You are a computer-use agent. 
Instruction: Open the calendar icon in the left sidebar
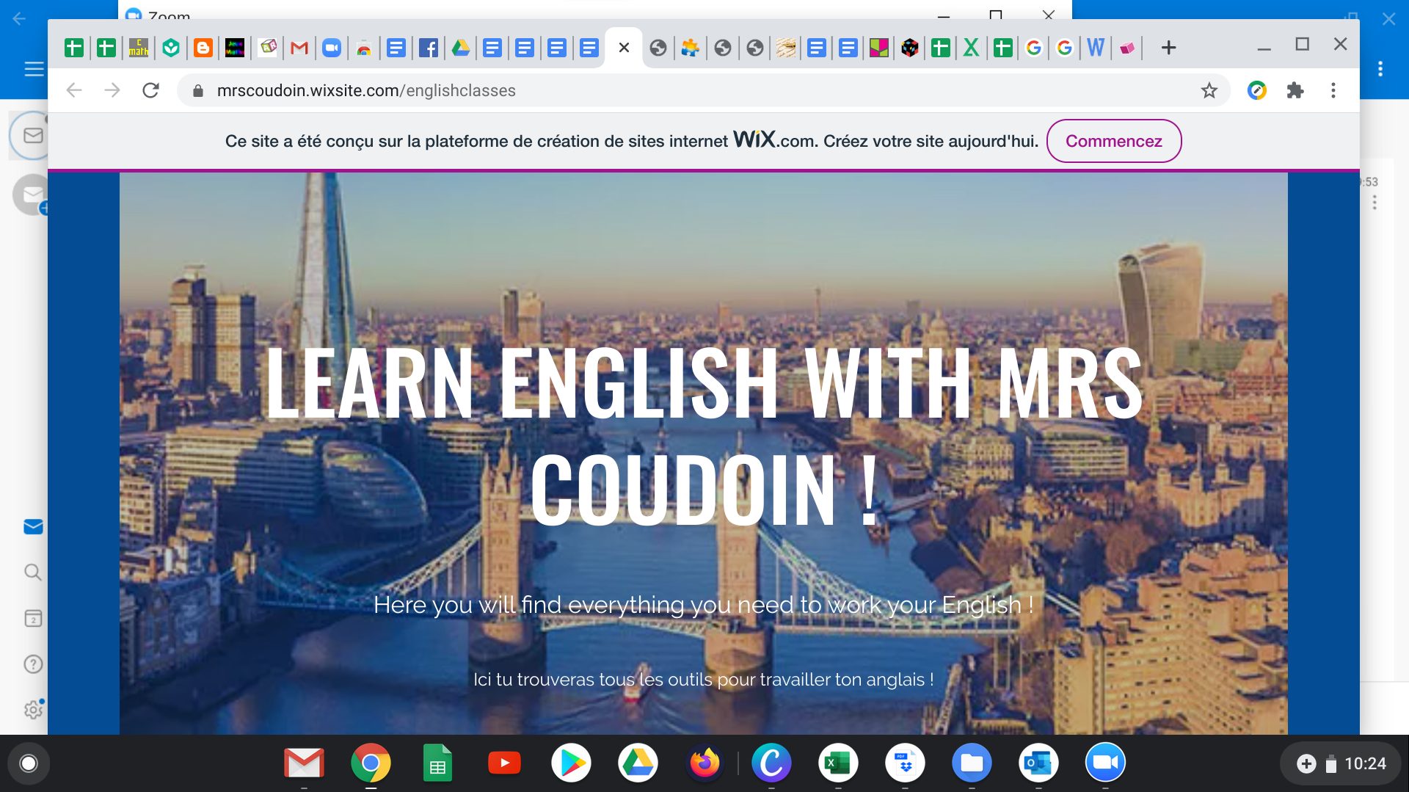coord(32,619)
